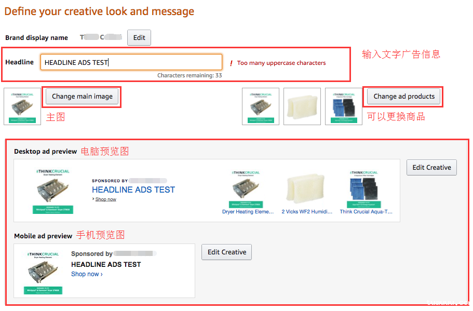Click the HEADLINE ADS TEST headline in desktop preview
Viewport: 473px width, 311px height.
(133, 190)
